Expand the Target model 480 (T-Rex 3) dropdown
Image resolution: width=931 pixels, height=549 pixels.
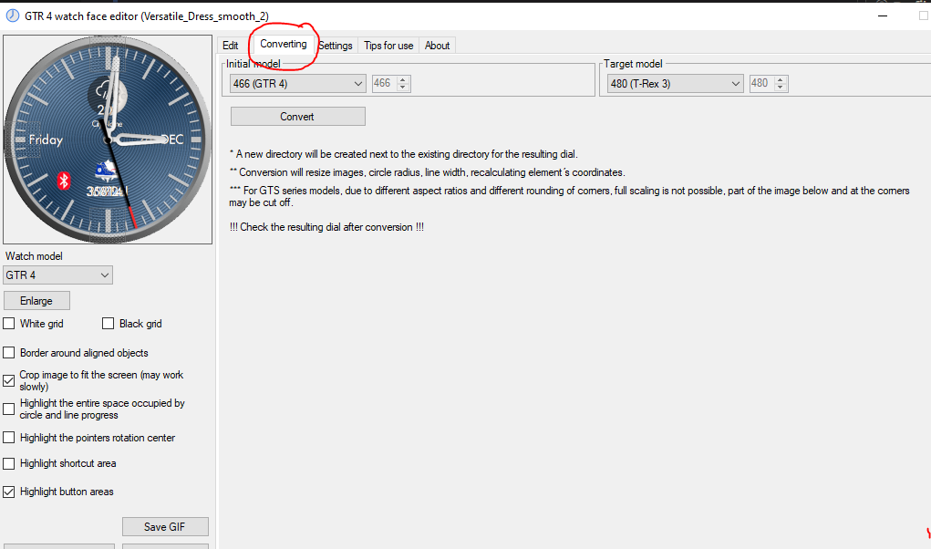tap(675, 84)
